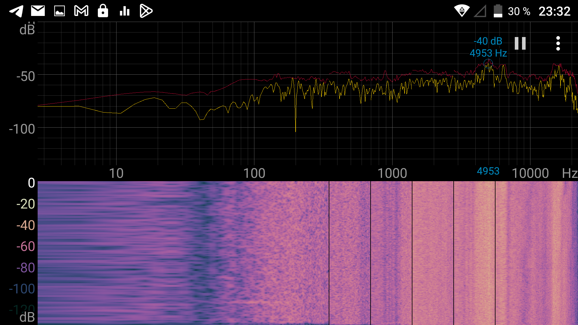
Task: Tap the -100 spectrogram color scale label
Action: [22, 289]
